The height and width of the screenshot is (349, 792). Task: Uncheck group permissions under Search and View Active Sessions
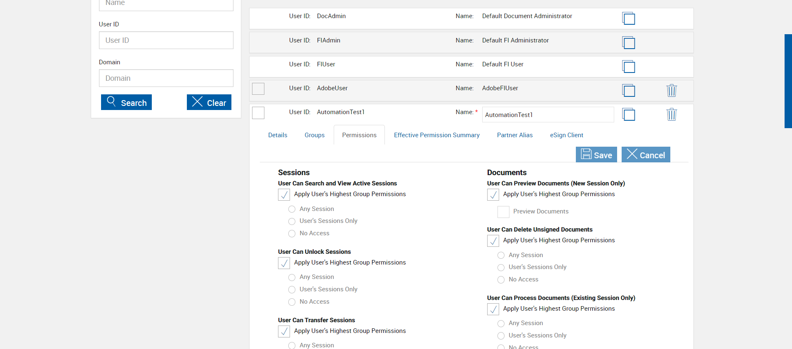click(284, 194)
